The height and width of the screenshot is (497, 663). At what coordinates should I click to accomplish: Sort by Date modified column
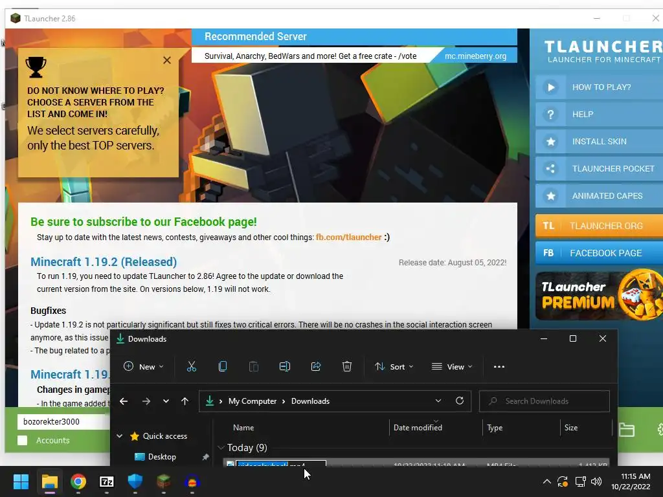(x=418, y=427)
